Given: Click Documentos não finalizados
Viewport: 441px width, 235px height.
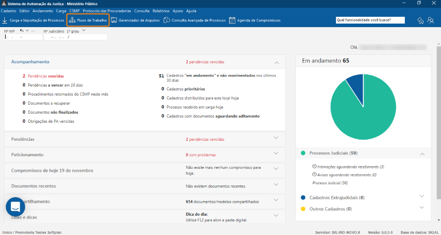Looking at the screenshot, I should [53, 112].
